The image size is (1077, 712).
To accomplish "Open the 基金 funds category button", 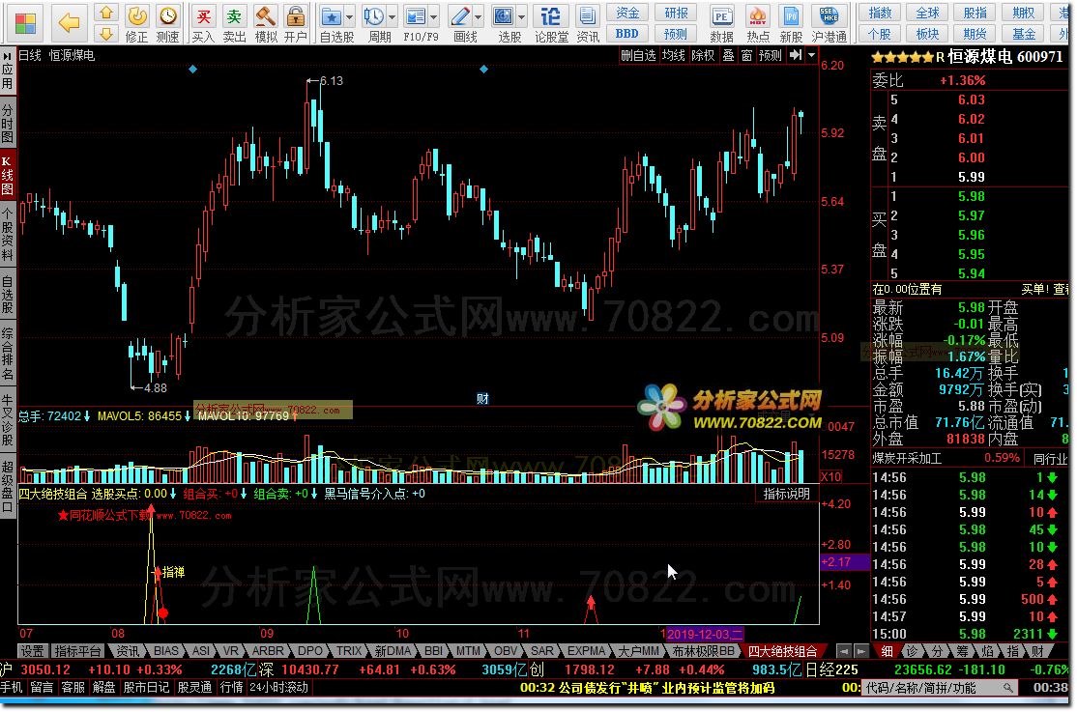I will click(1024, 34).
